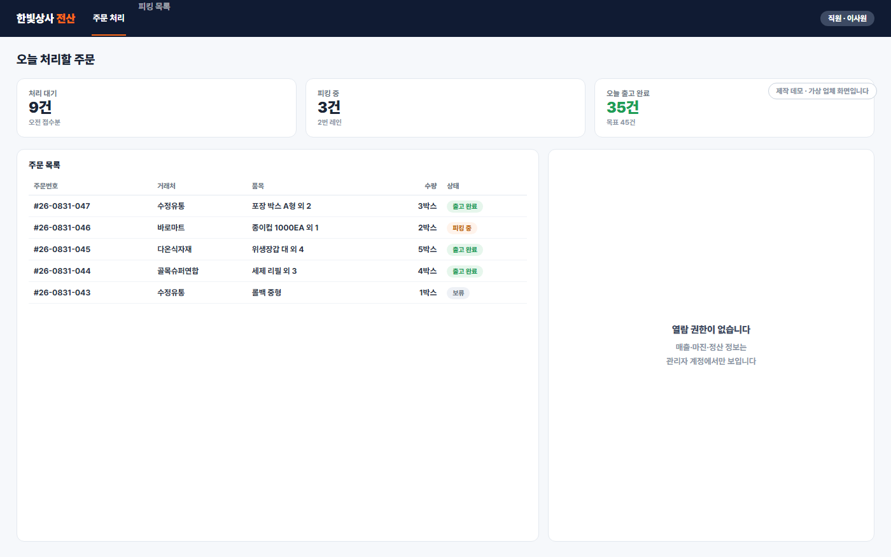Click 출고 완료 badge for 골목슈퍼연합 order
891x557 pixels.
pyautogui.click(x=465, y=271)
